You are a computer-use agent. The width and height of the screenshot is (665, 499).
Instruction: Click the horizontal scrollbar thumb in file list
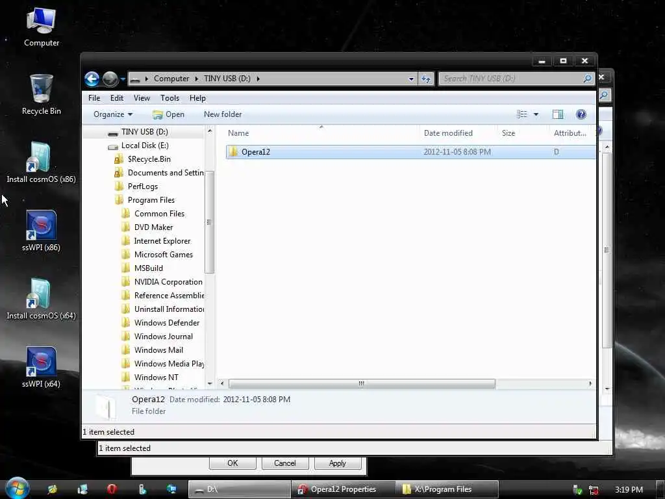click(x=362, y=383)
